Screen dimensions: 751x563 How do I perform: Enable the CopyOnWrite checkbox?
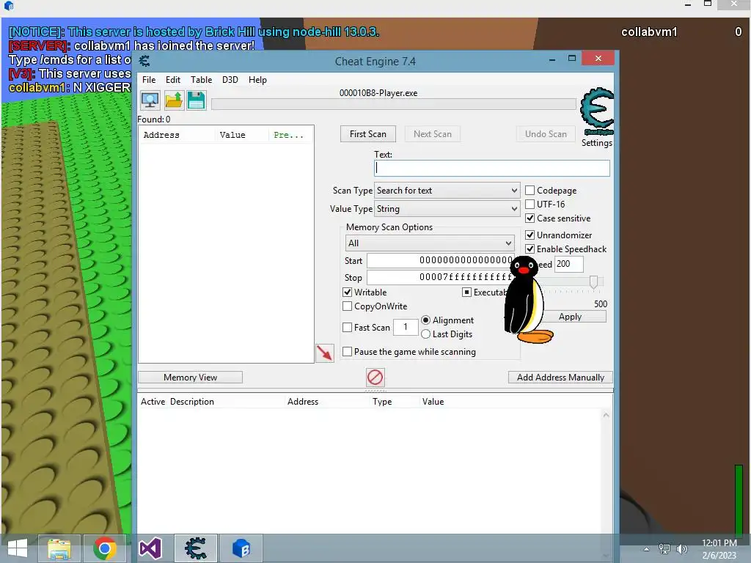[x=347, y=306]
